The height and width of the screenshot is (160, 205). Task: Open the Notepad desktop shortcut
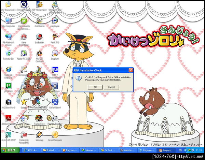pyautogui.click(x=24, y=71)
